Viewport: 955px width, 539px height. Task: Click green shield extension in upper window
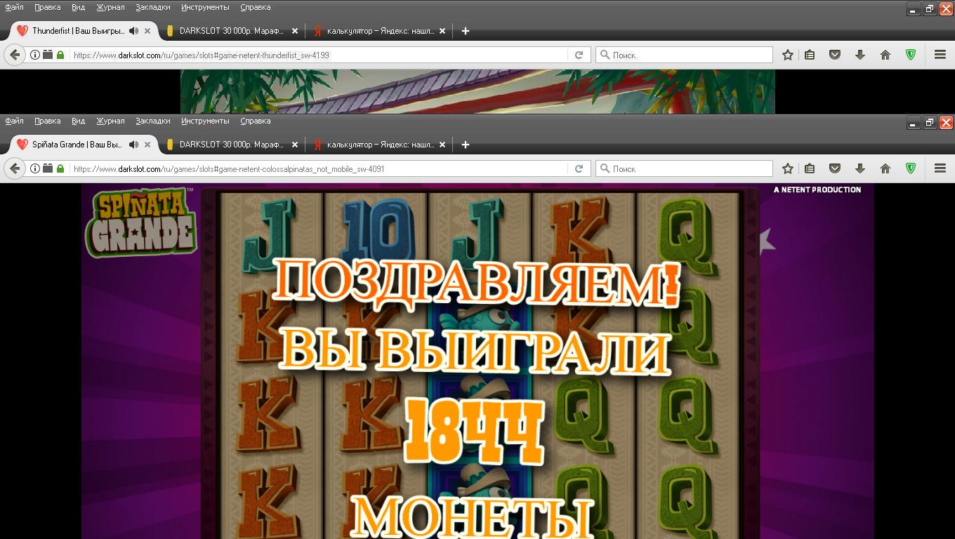tap(911, 55)
